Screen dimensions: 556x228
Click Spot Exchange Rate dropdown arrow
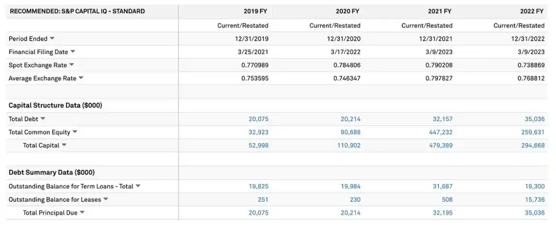pos(72,65)
